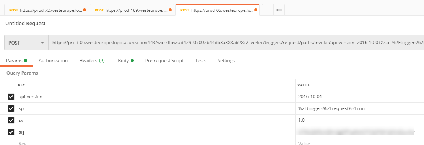Click the blurred sig value cell

(x=360, y=132)
